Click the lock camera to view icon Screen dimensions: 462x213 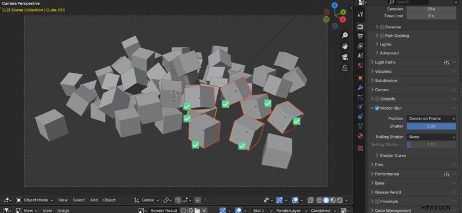(x=344, y=68)
